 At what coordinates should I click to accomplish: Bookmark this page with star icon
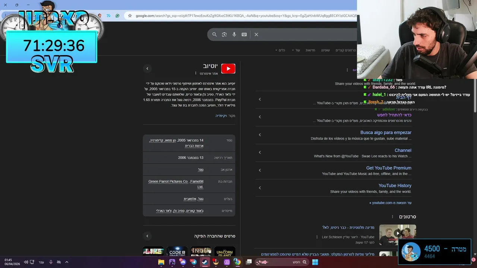pyautogui.click(x=130, y=16)
